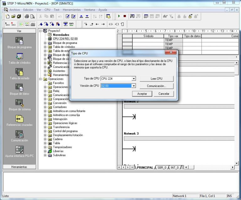This screenshot has width=241, height=200.
Task: Click the download-to-CPU arrow icon
Action: click(87, 16)
